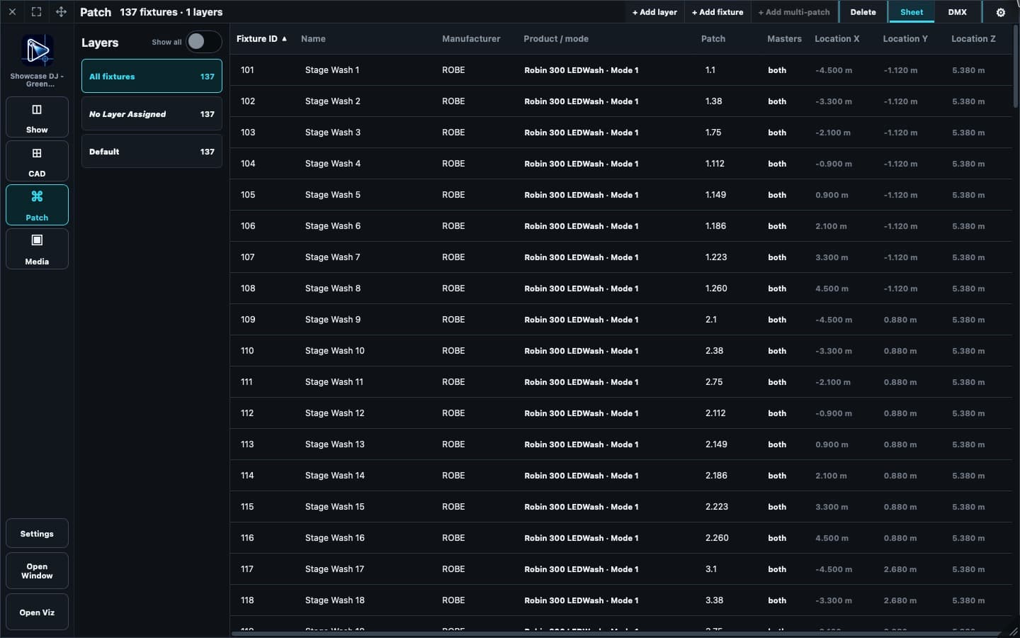
Task: Click the Delete button
Action: [x=863, y=12]
